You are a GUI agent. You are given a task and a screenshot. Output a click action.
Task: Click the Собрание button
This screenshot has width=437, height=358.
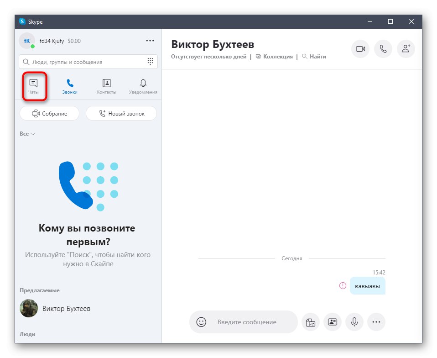(x=49, y=113)
